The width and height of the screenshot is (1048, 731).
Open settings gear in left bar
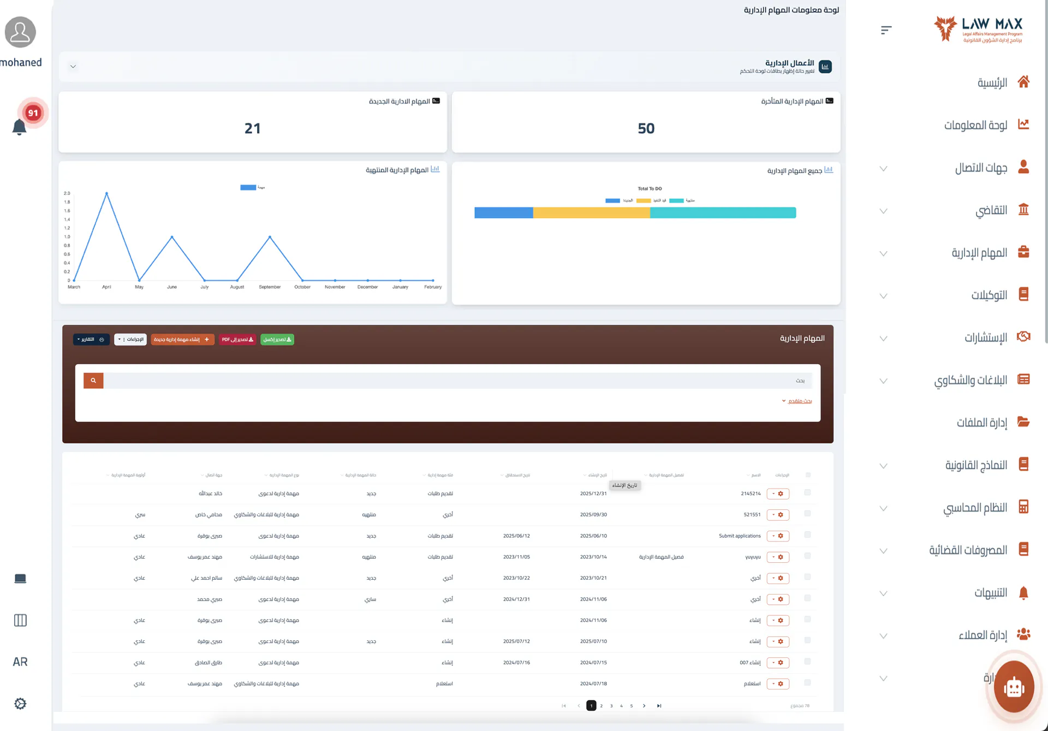point(20,704)
